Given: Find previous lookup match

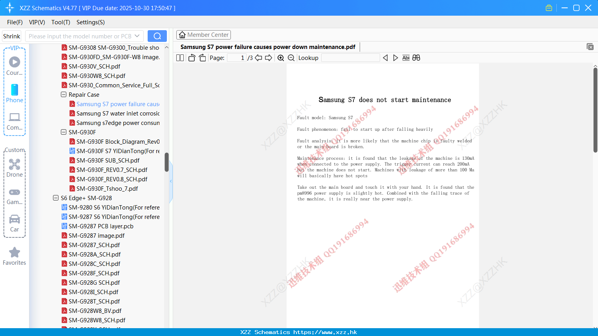Looking at the screenshot, I should tap(385, 58).
